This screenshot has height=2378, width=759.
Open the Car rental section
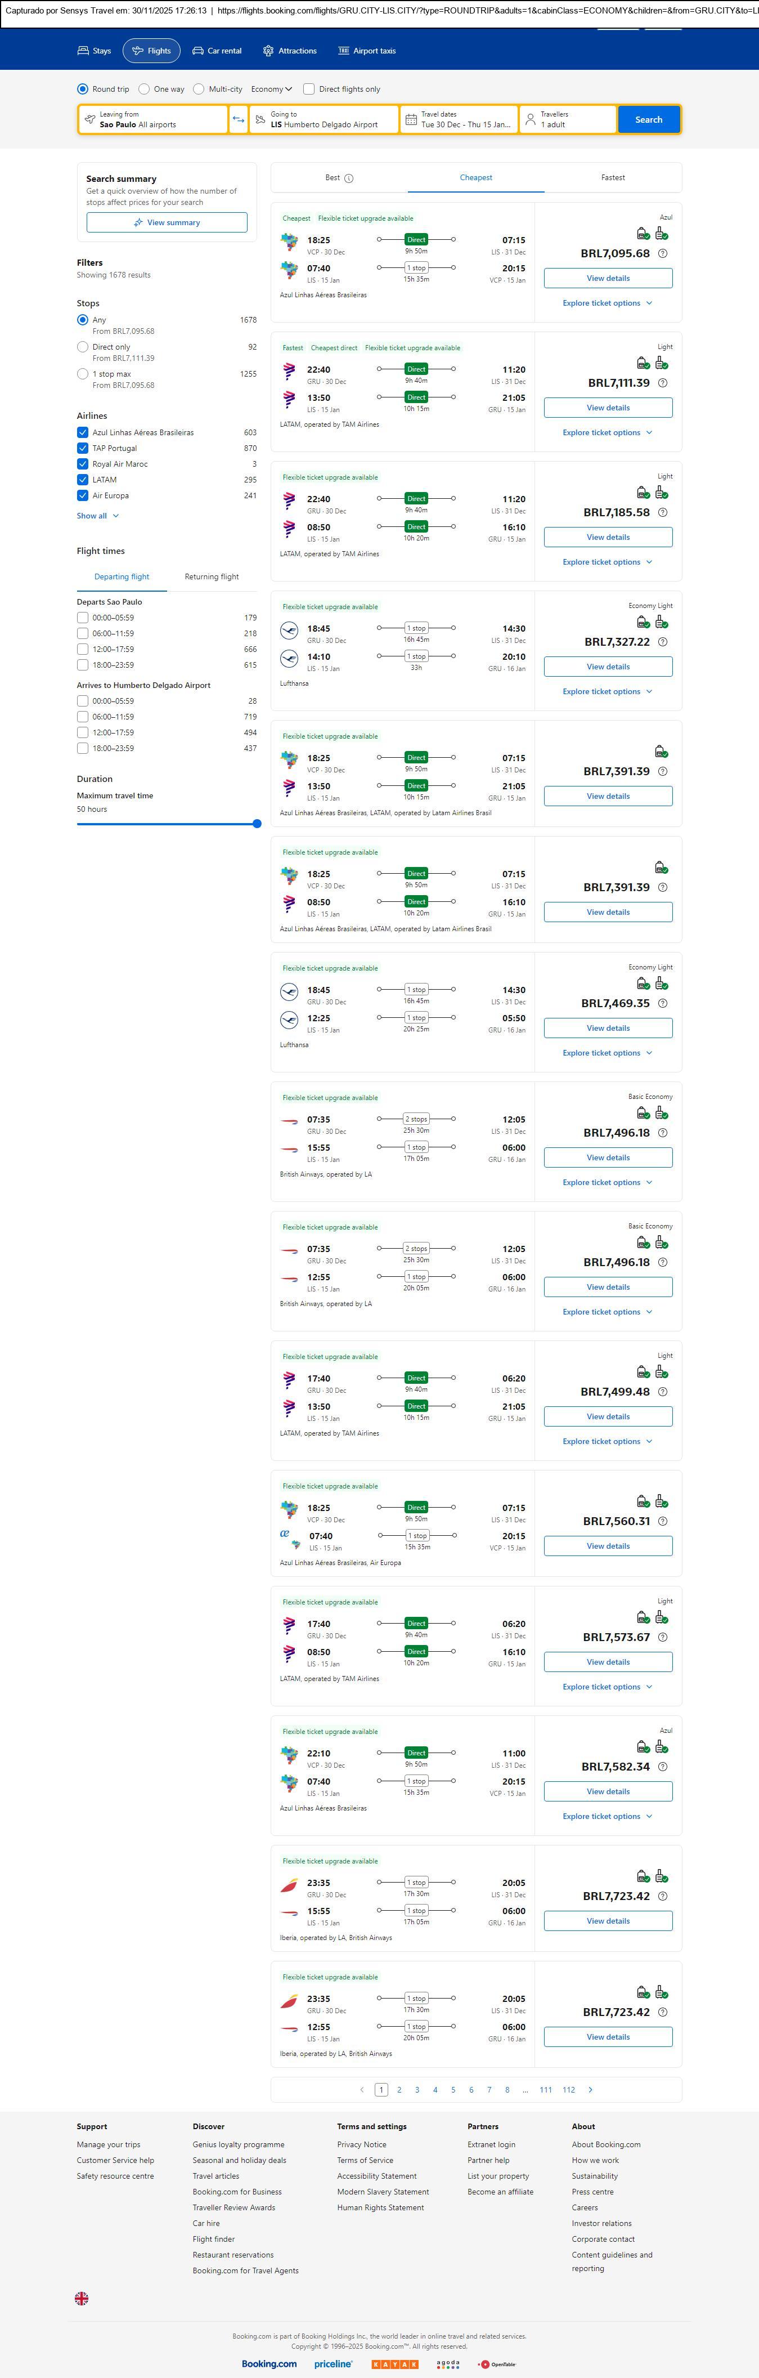point(217,51)
